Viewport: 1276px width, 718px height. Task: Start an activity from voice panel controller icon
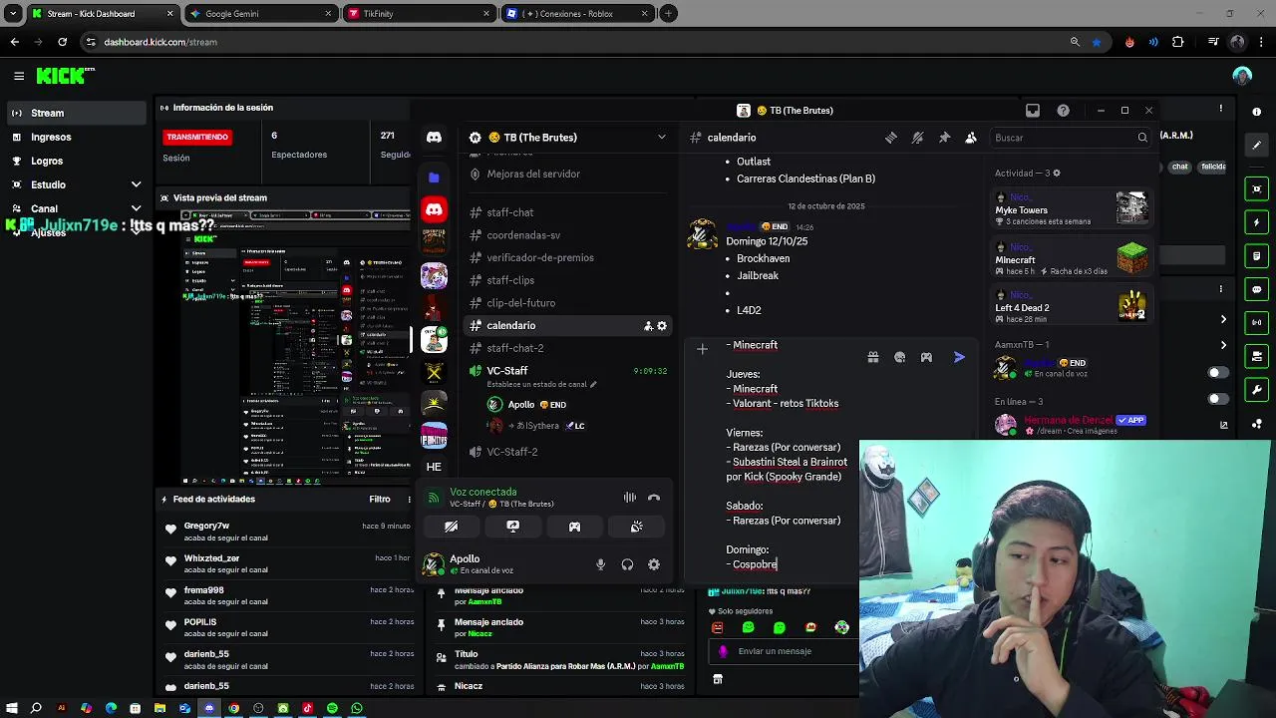[574, 527]
